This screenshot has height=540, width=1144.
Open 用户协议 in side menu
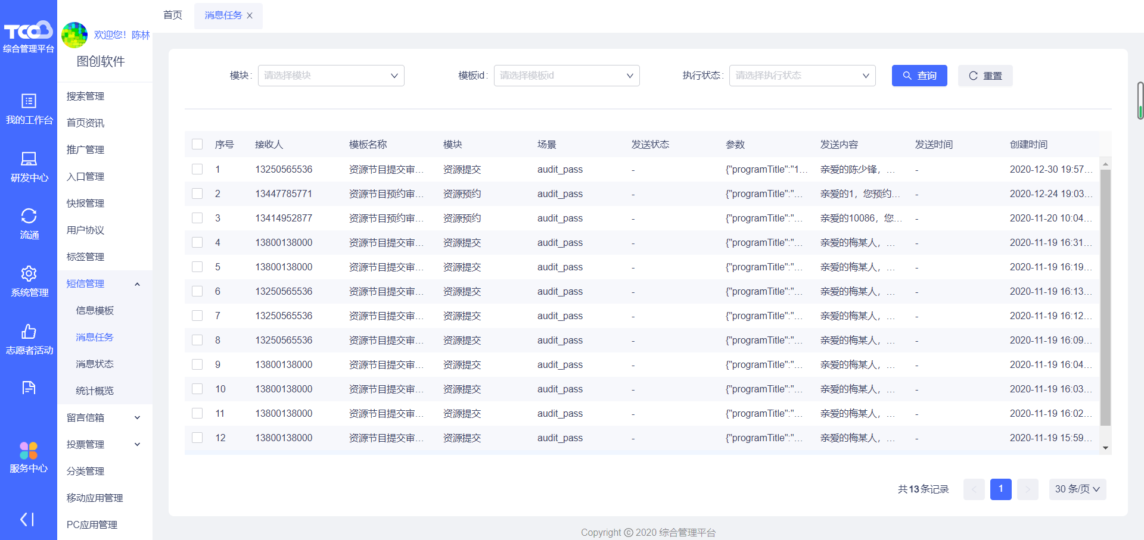(85, 230)
